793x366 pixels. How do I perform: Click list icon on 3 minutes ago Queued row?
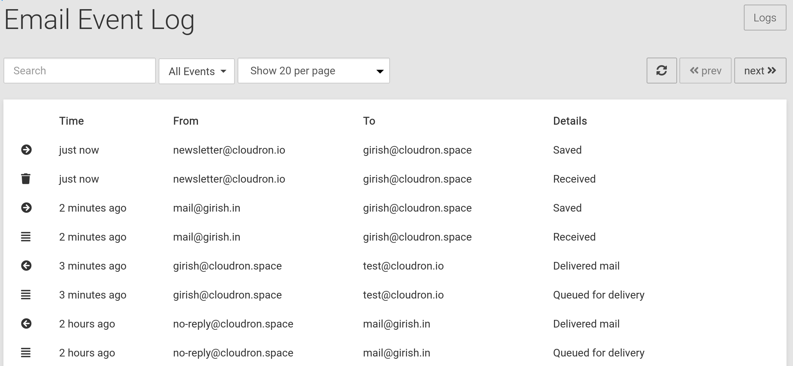tap(26, 295)
